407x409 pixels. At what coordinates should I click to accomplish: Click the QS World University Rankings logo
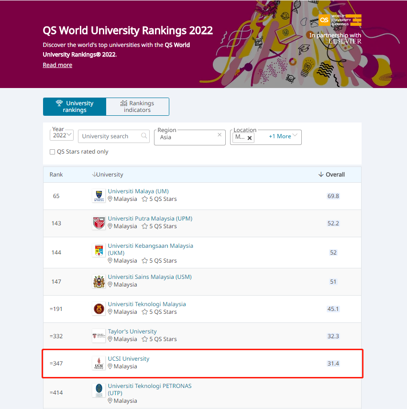340,20
